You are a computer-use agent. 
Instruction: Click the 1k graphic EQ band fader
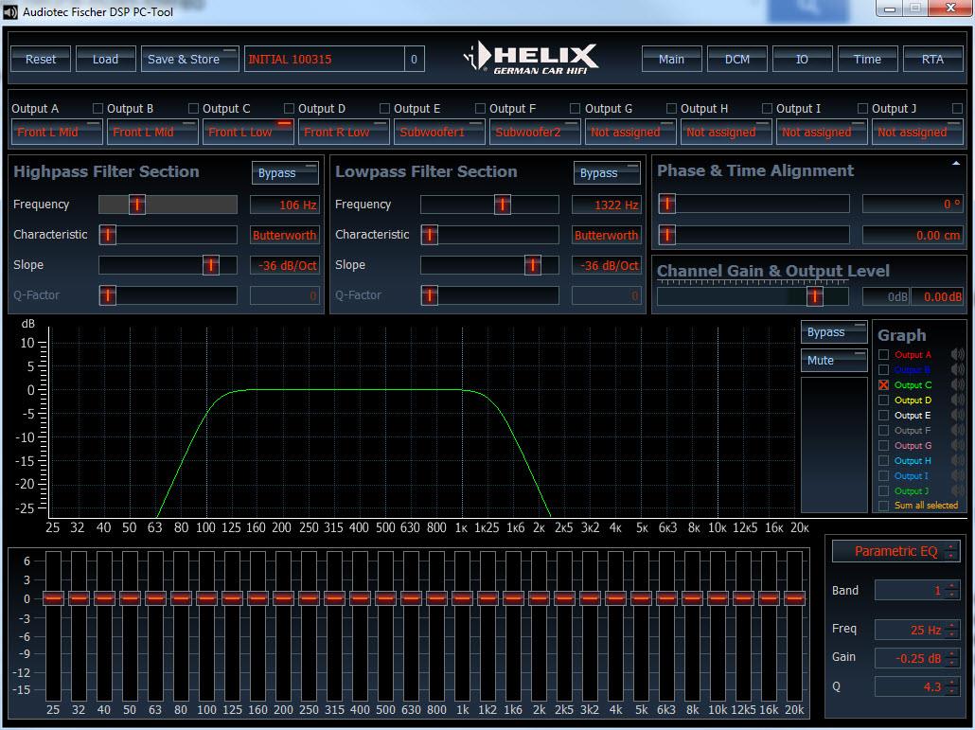462,598
